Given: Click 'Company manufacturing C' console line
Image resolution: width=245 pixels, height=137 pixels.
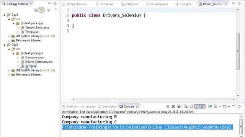Looking at the screenshot, I should [89, 122].
